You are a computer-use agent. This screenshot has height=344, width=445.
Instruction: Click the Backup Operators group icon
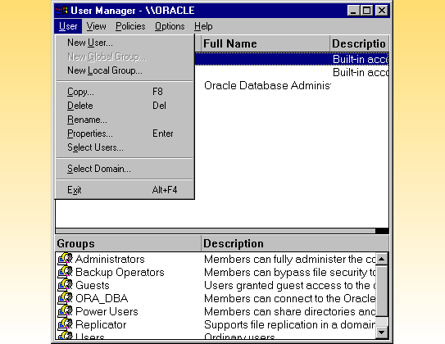[66, 272]
